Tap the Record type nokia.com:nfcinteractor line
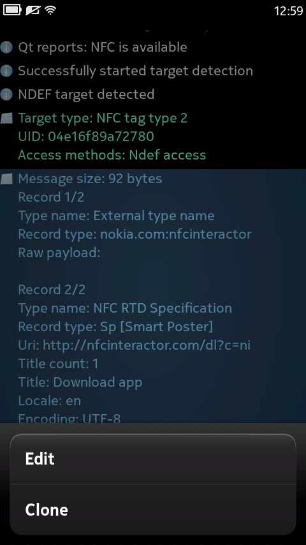Image resolution: width=306 pixels, height=545 pixels. 135,234
